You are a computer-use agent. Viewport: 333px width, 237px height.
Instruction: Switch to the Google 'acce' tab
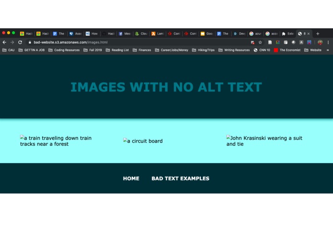(272, 34)
